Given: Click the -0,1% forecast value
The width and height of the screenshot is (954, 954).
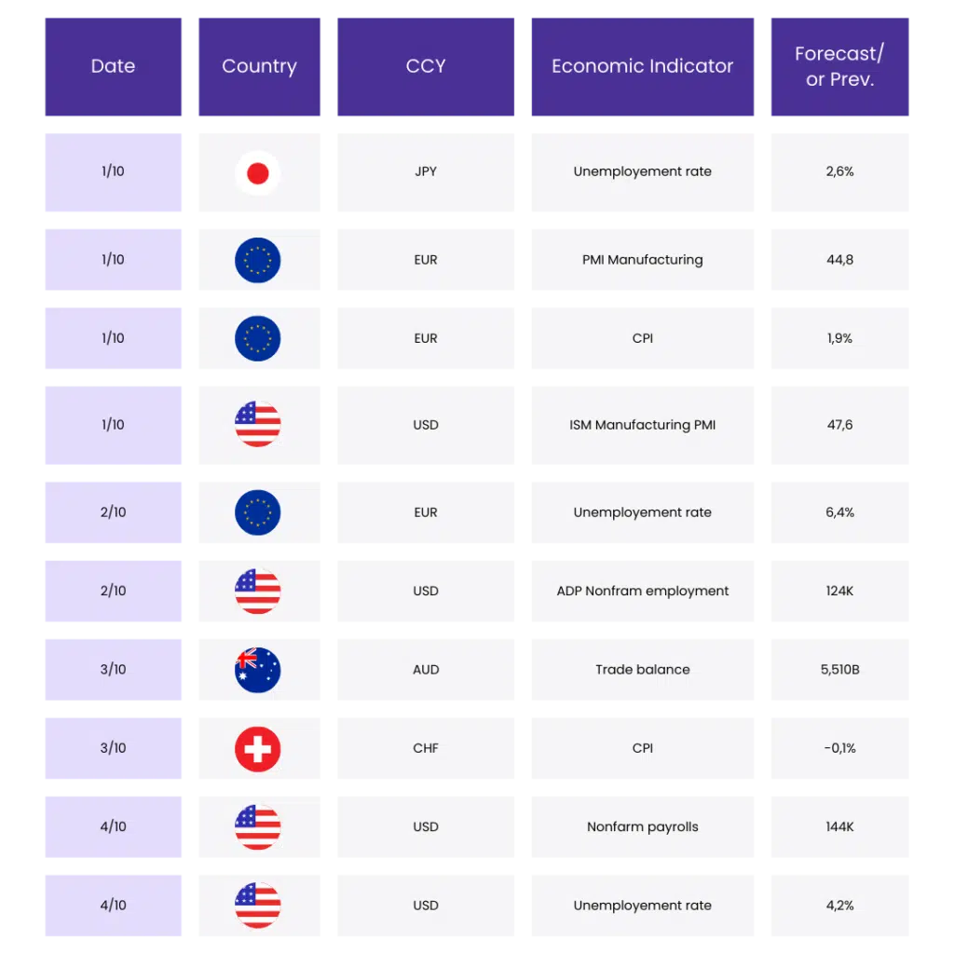Looking at the screenshot, I should tap(839, 748).
